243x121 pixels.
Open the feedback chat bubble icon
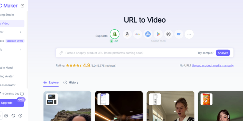click(x=6, y=116)
